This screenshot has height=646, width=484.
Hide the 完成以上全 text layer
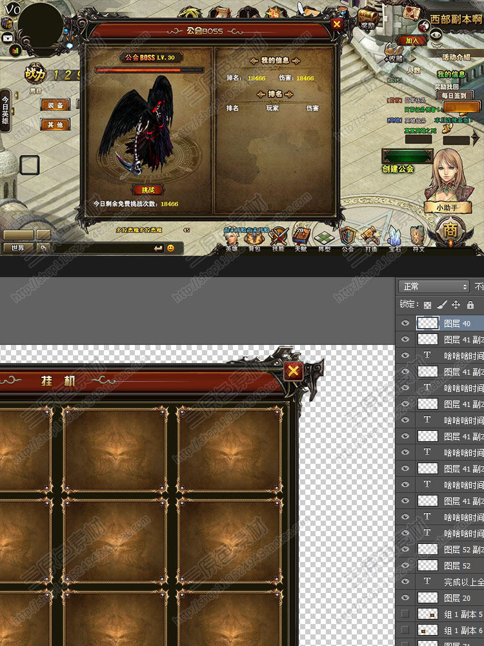(x=405, y=581)
